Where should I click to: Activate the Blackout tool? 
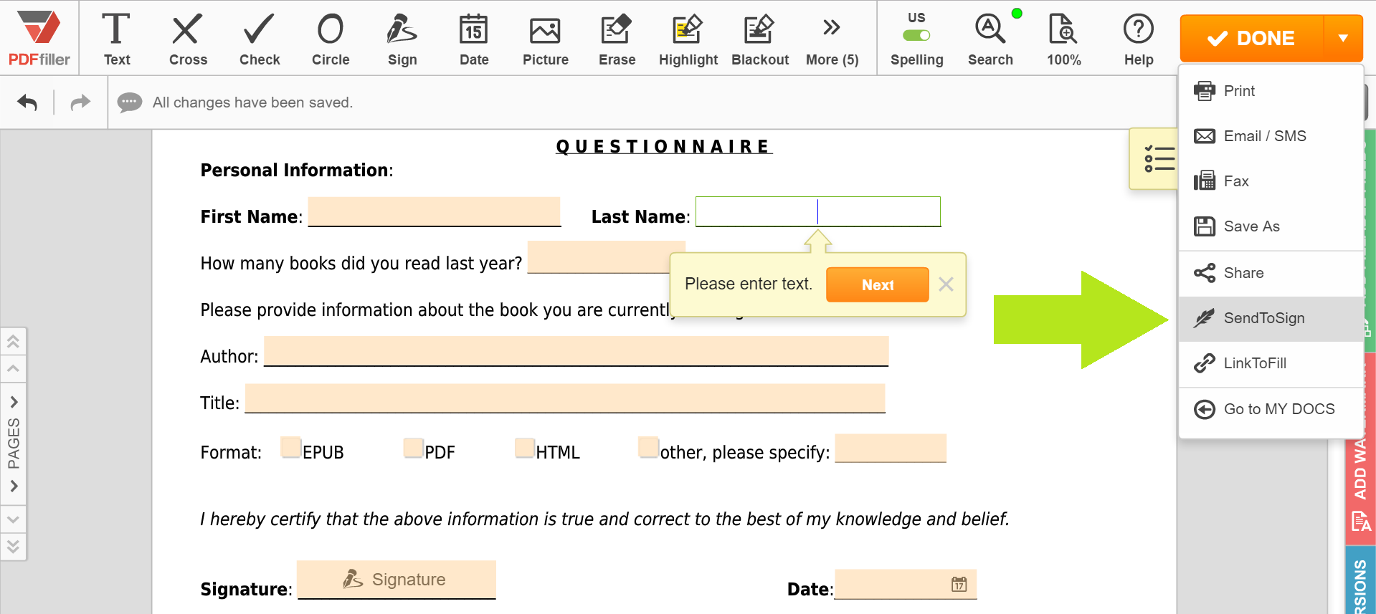(x=760, y=39)
